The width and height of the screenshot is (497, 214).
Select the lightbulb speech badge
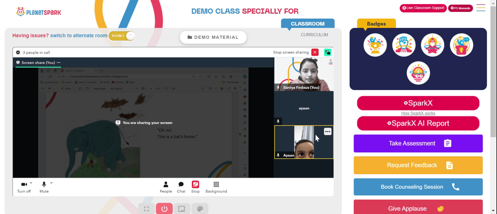pos(462,45)
